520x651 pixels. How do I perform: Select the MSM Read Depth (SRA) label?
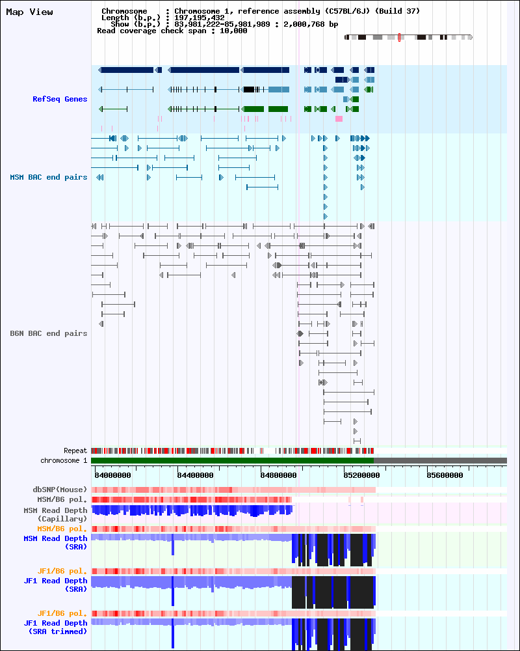(x=55, y=542)
